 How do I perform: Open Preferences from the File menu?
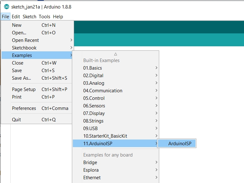(x=37, y=108)
